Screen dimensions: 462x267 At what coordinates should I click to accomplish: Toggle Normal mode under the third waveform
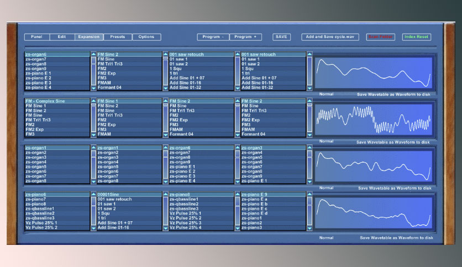(x=326, y=188)
